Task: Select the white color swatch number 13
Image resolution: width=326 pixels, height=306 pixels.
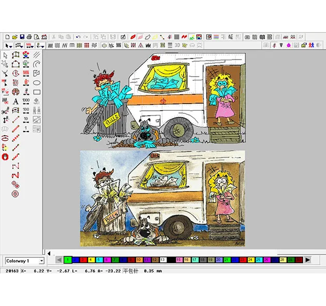Action: pyautogui.click(x=162, y=259)
